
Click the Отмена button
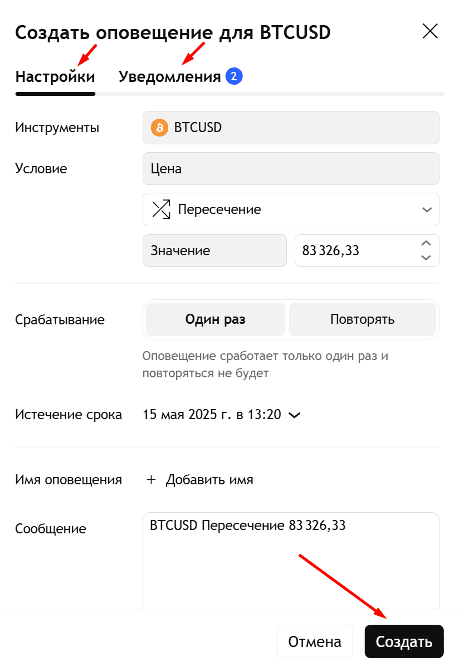tap(315, 641)
